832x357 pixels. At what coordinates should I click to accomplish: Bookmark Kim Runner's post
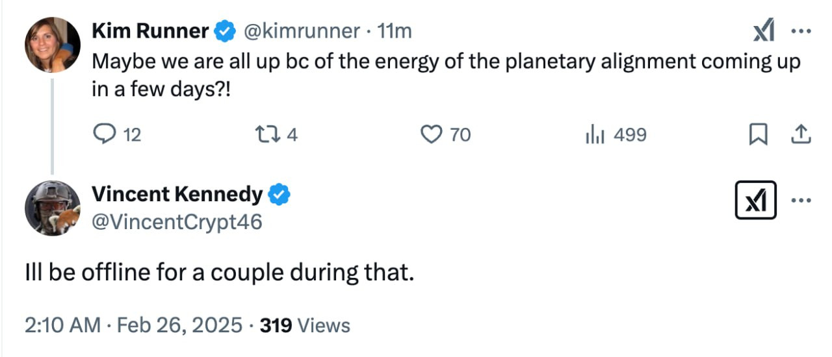[x=757, y=134]
